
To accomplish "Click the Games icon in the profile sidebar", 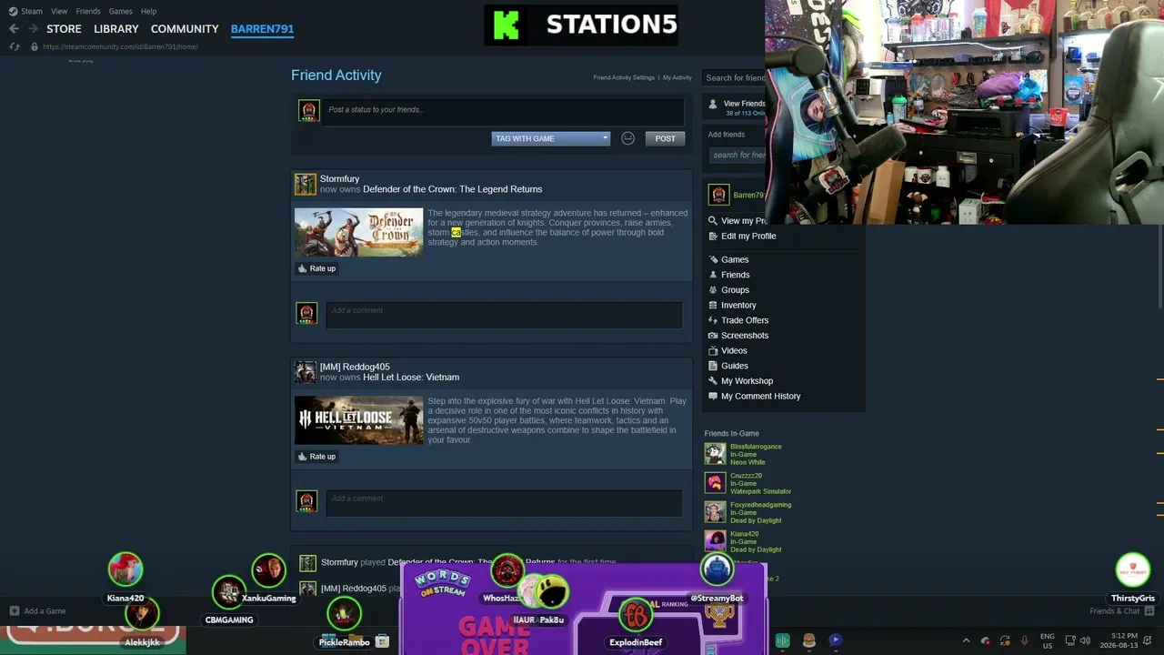I will pos(713,260).
